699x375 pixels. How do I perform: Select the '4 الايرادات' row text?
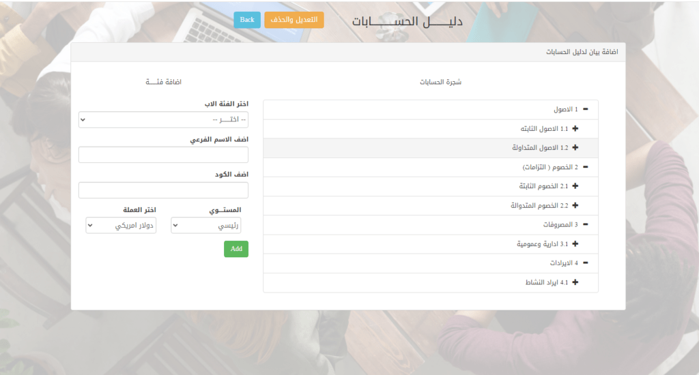[564, 262]
